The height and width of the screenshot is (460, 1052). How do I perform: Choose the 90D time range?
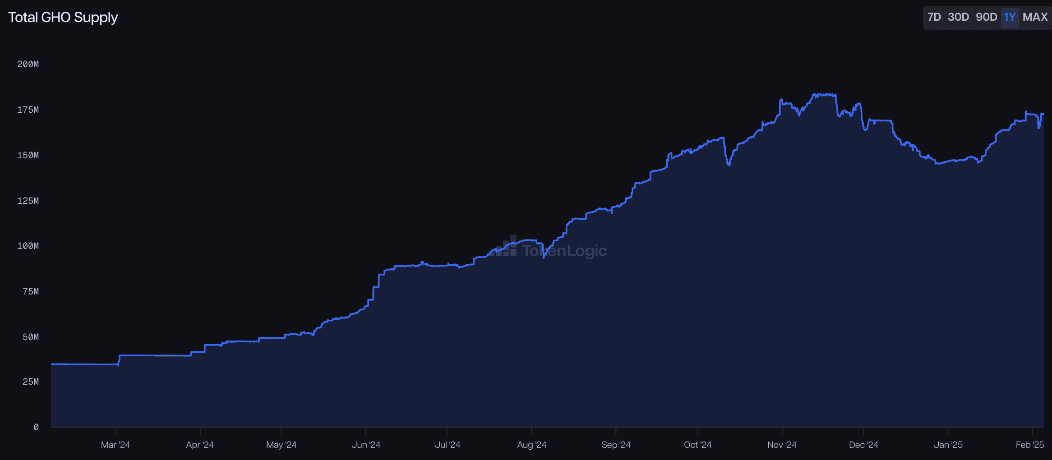(986, 17)
